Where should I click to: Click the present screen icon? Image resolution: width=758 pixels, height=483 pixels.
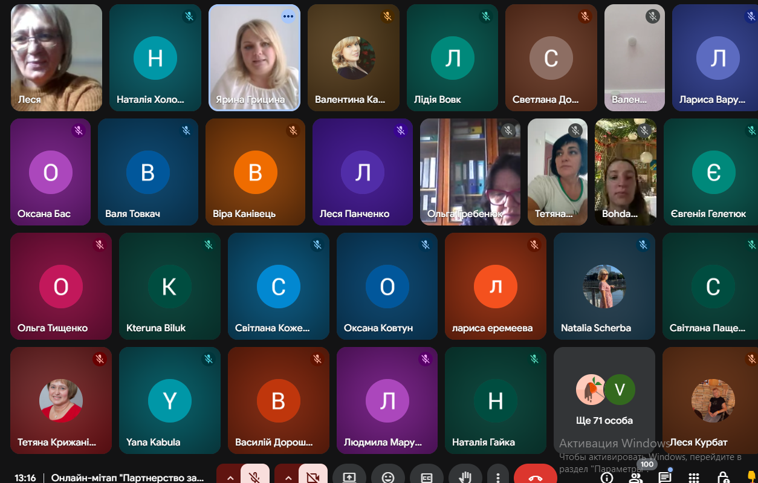tap(349, 477)
